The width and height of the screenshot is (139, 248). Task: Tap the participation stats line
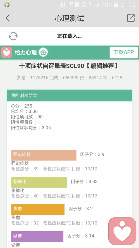[x=69, y=78]
